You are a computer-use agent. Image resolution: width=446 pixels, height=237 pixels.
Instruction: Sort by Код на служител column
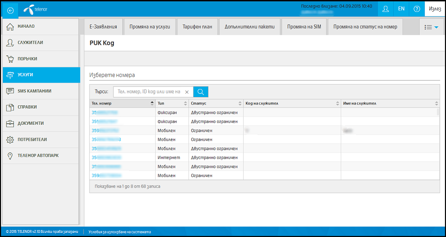pyautogui.click(x=292, y=103)
